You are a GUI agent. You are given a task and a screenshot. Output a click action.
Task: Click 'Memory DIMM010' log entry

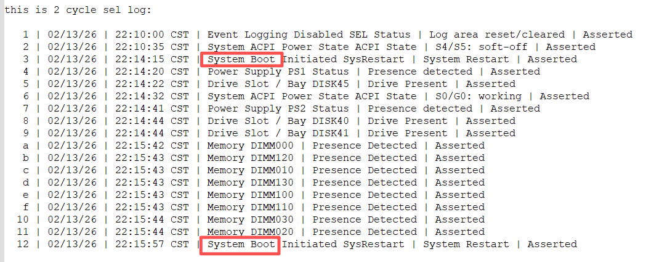coord(250,170)
